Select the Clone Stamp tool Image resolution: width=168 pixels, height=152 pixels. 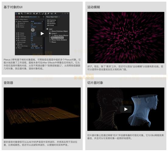pyautogui.click(x=46, y=13)
